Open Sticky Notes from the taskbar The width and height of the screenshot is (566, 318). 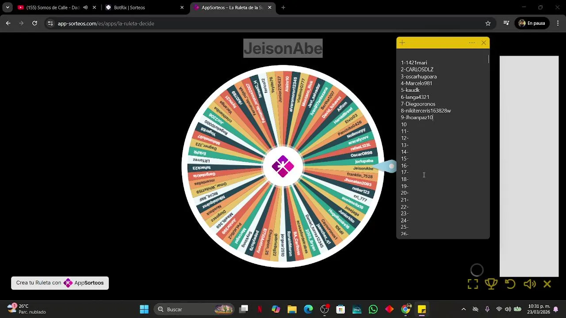[x=422, y=309]
